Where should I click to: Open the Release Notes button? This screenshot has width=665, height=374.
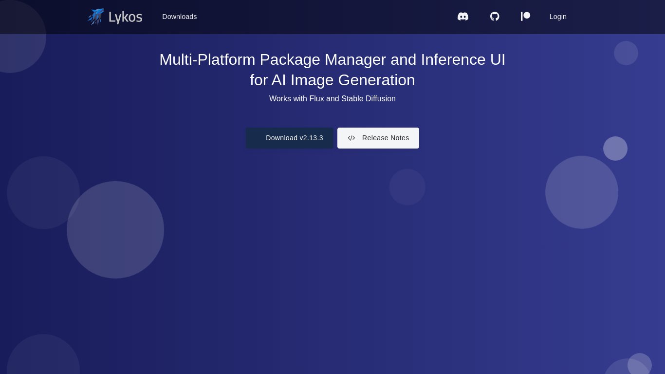[378, 138]
